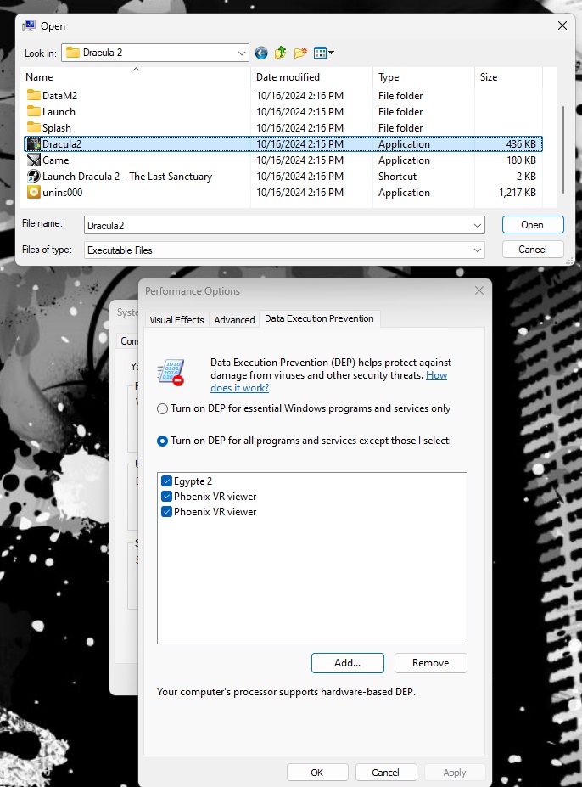Click the Open dialog title icon
The height and width of the screenshot is (787, 582).
coord(29,25)
